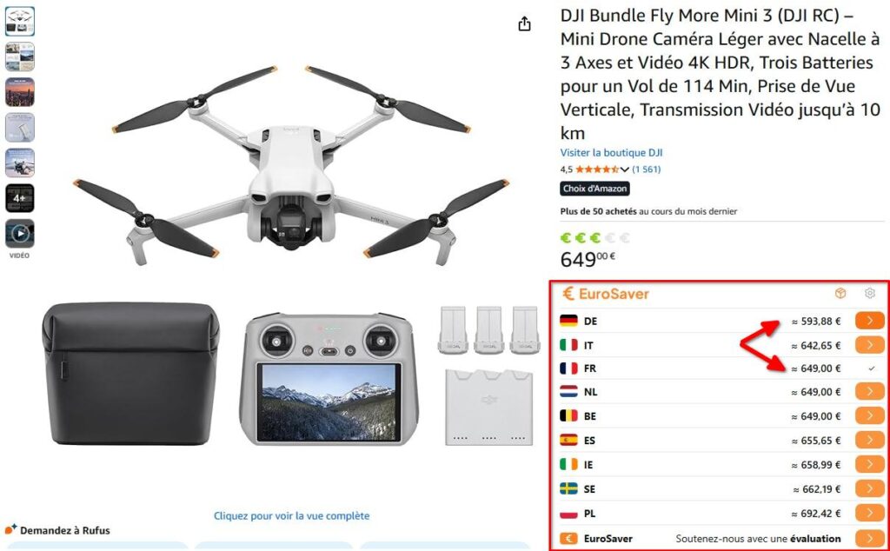
Task: Expand star rating dropdown chevron
Action: [625, 169]
